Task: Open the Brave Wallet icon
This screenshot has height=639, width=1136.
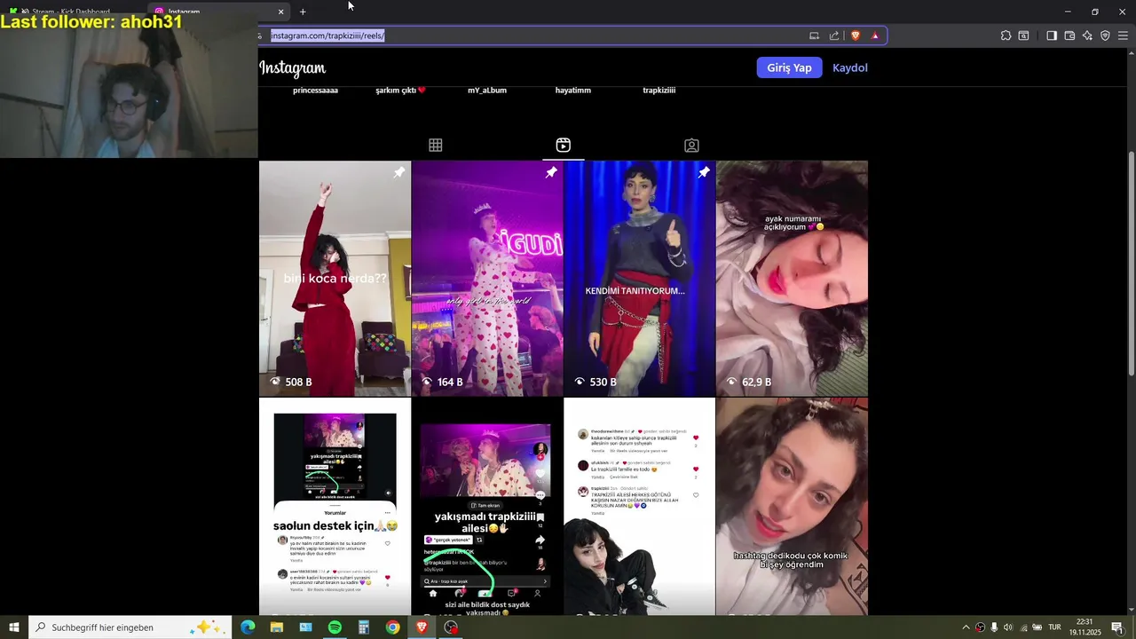Action: pos(1069,35)
